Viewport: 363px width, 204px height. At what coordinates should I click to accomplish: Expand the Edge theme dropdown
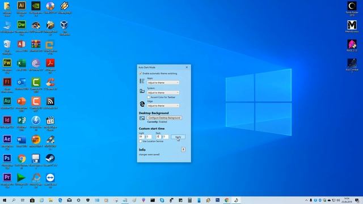coord(163,106)
